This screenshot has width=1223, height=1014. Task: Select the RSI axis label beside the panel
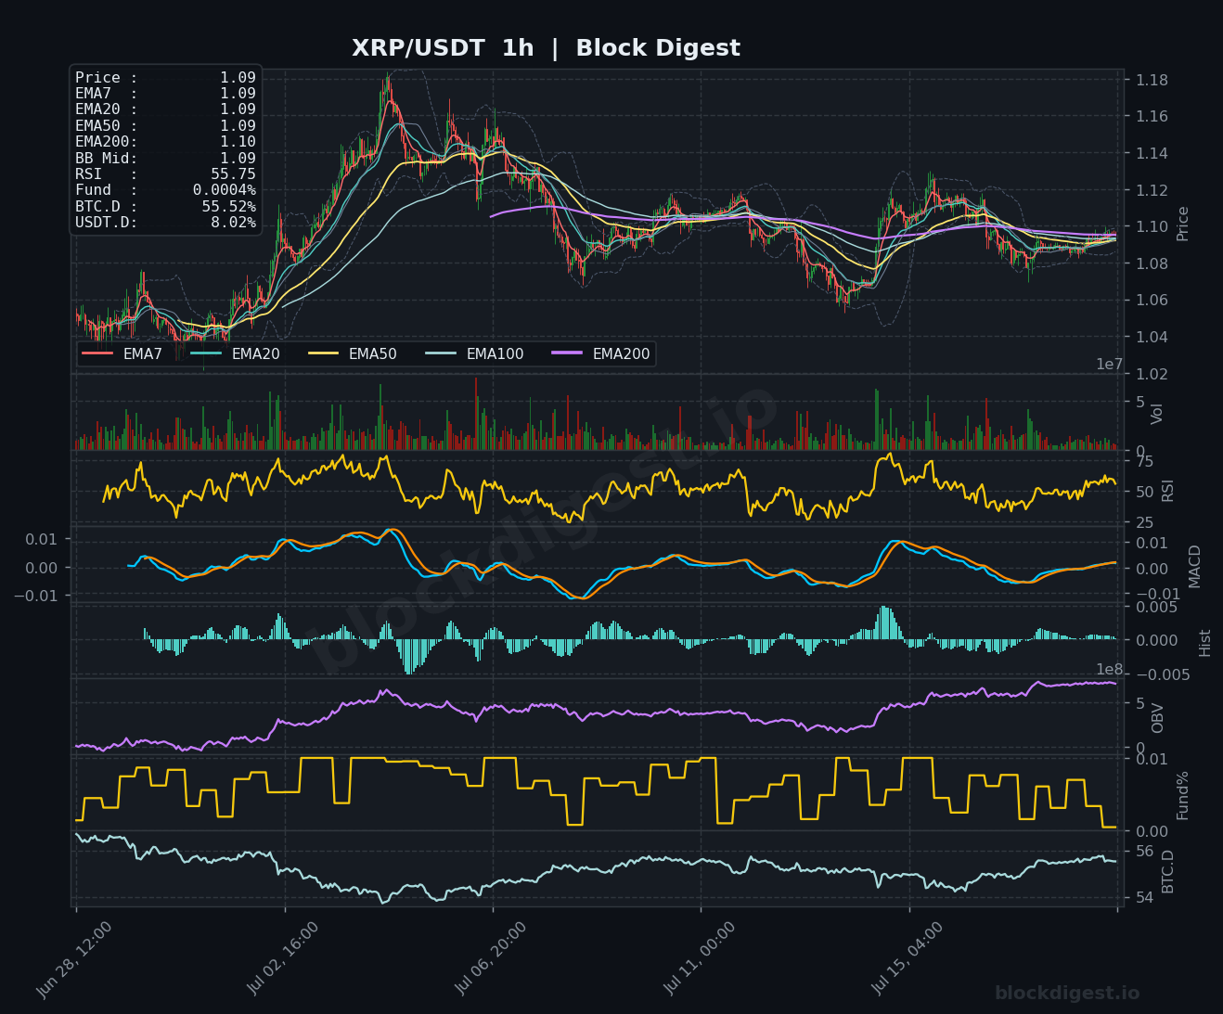point(1167,491)
